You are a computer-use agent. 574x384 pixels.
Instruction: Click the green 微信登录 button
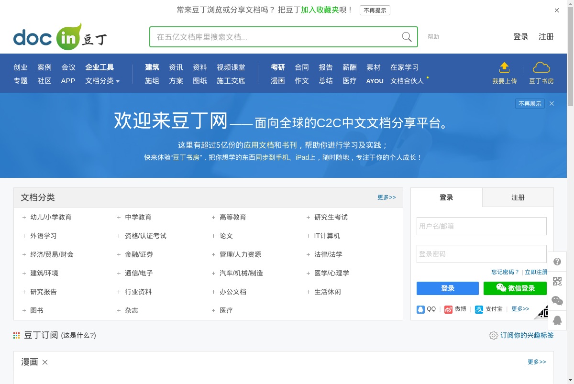[x=515, y=288]
